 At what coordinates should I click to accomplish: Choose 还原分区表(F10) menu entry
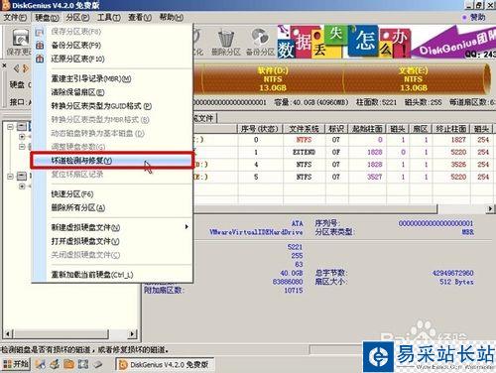tap(112, 59)
